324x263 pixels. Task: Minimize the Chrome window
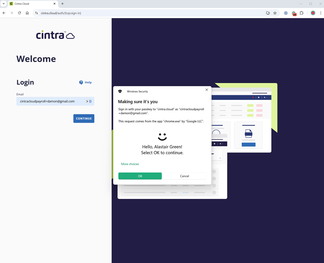tap(301, 4)
